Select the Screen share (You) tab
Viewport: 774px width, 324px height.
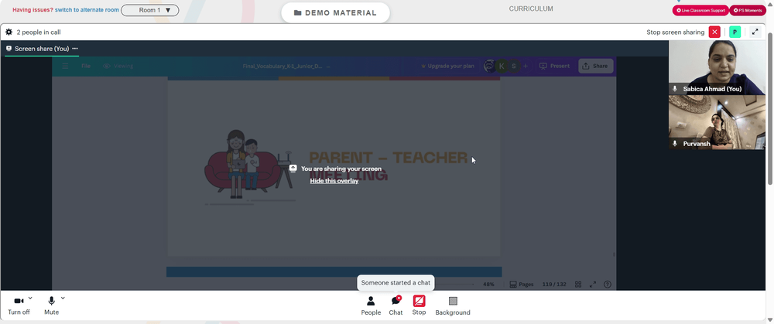tap(42, 48)
